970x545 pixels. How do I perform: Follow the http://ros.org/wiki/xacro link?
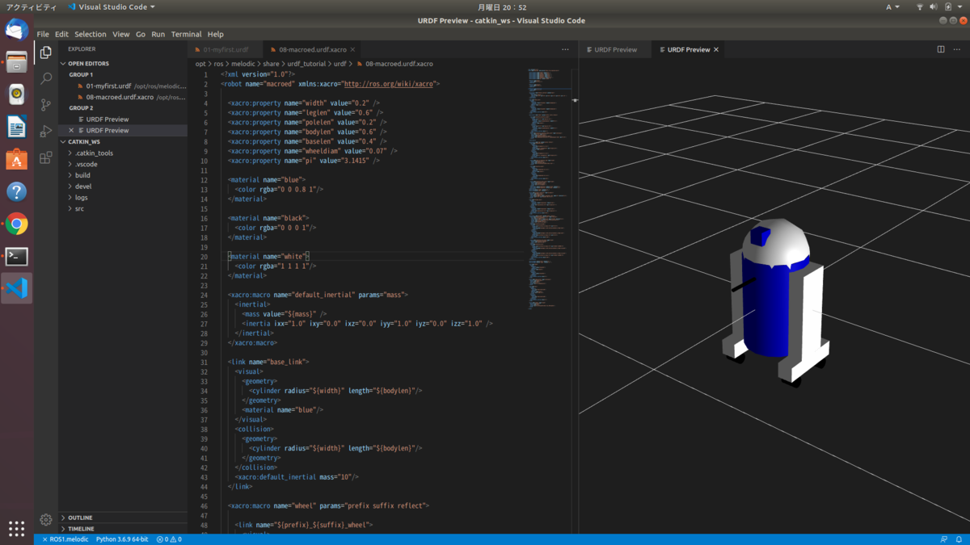(389, 83)
